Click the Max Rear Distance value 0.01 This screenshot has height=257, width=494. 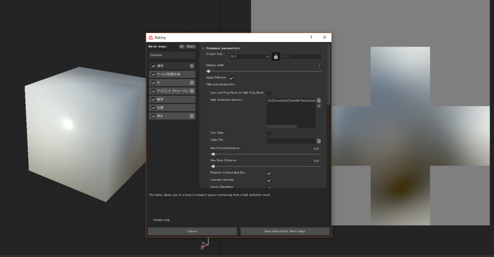pos(316,161)
